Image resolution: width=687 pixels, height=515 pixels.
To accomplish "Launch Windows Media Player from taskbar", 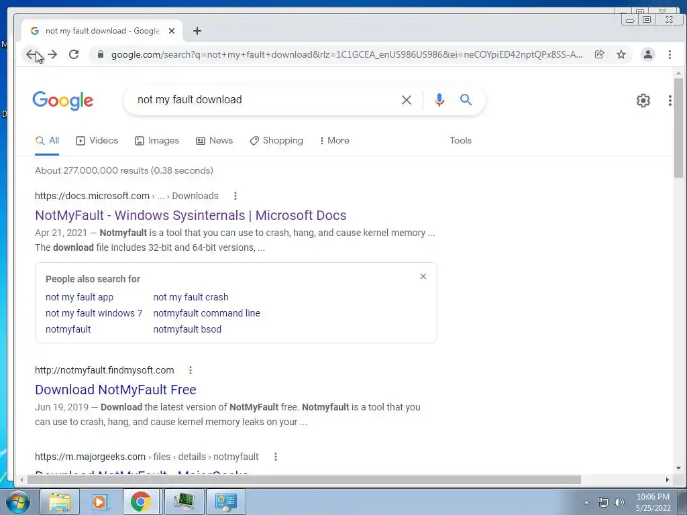I will click(x=99, y=502).
